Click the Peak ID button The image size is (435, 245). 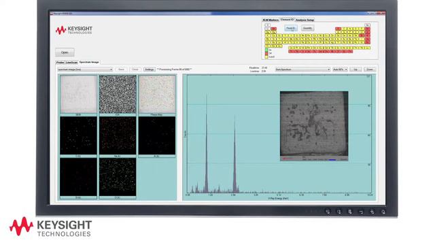point(291,29)
